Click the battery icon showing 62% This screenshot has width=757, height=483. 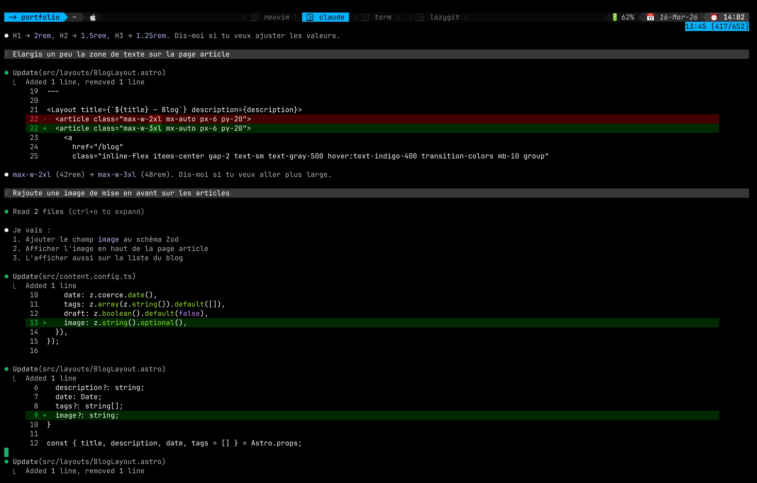click(x=615, y=17)
